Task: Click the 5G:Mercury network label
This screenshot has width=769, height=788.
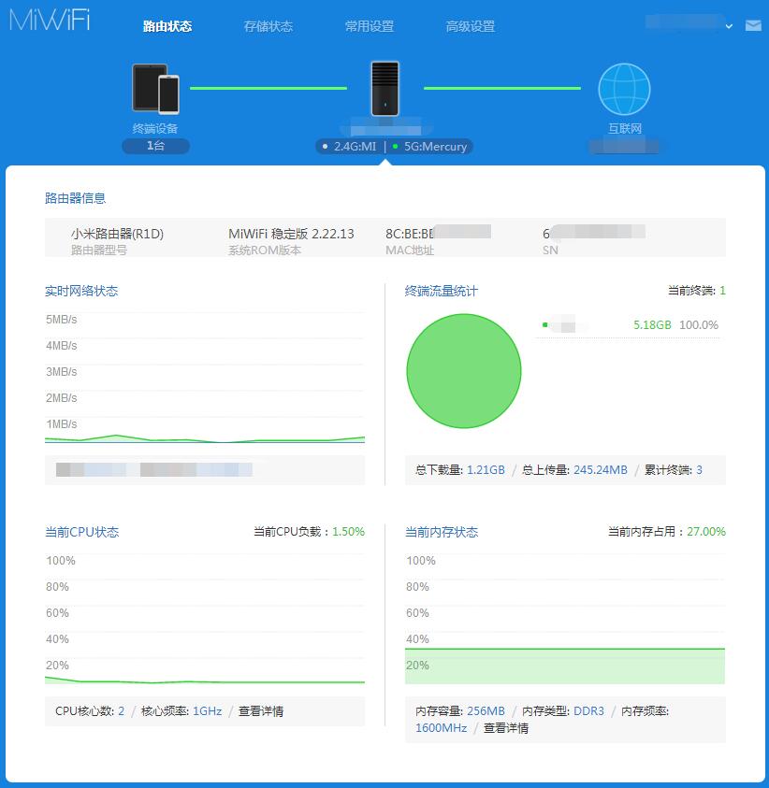Action: click(x=435, y=146)
